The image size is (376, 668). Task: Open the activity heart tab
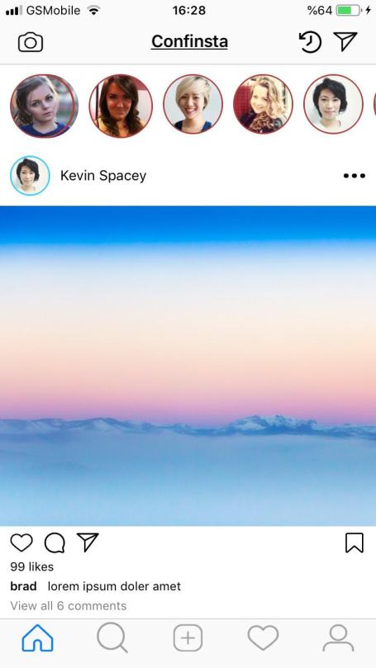(x=263, y=637)
